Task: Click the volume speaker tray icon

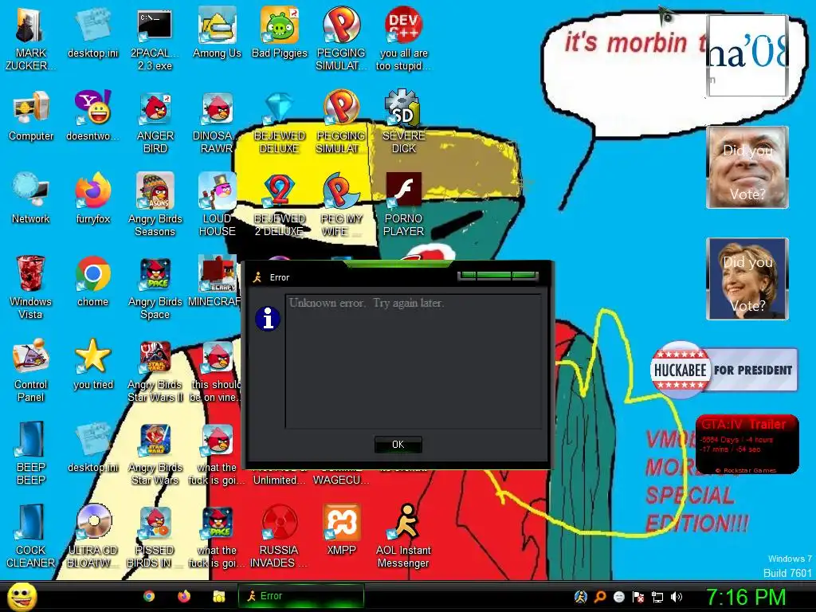Action: pos(677,597)
